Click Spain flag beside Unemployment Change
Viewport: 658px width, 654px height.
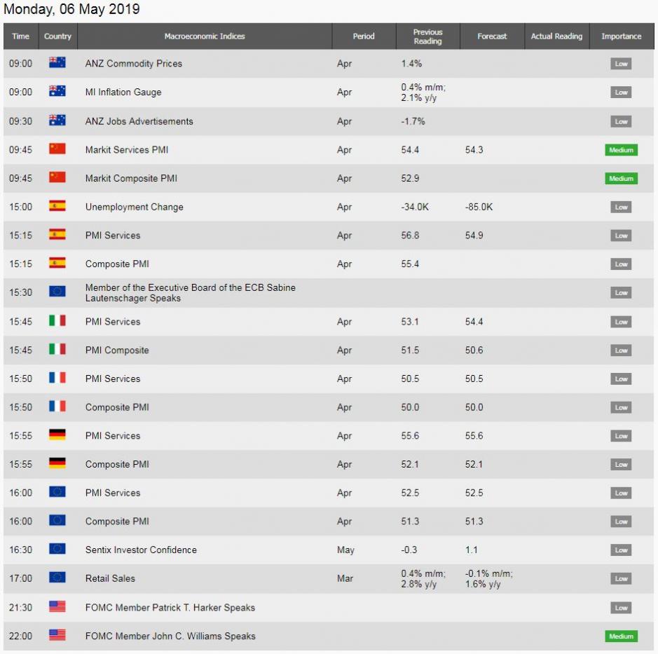tap(57, 206)
